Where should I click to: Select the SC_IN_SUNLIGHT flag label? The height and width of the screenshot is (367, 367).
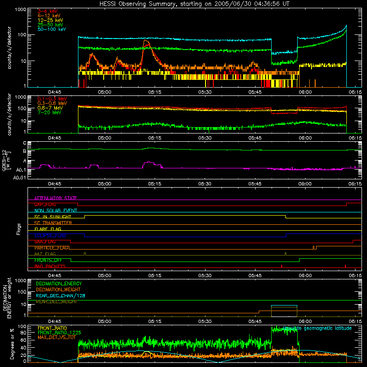point(53,217)
